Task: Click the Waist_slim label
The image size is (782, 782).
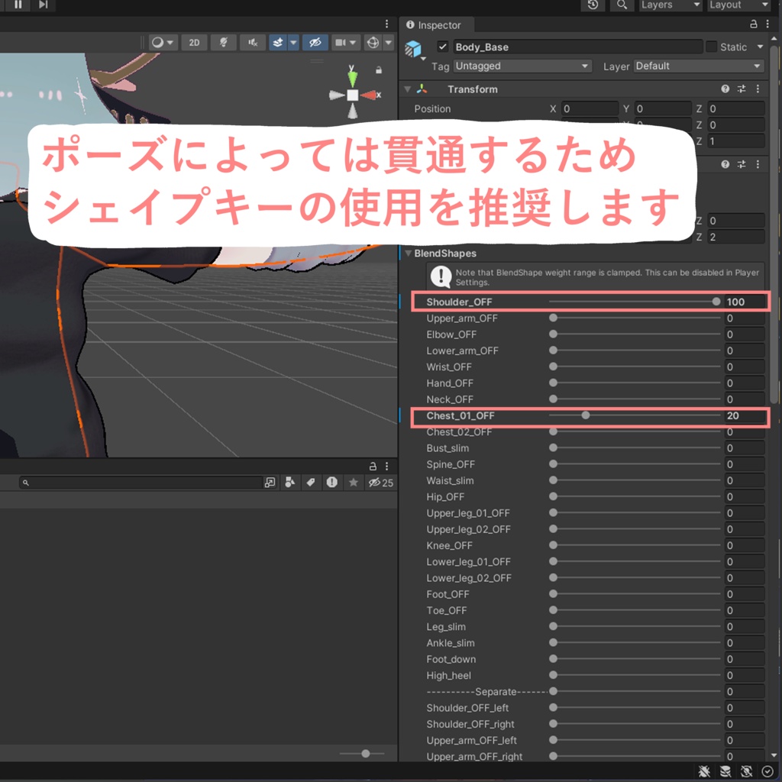Action: (x=450, y=481)
